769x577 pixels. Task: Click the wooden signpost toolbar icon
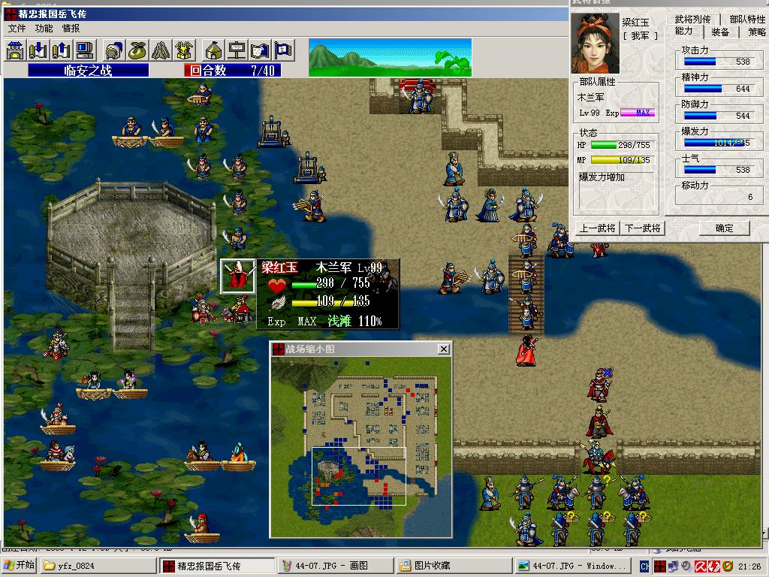237,50
